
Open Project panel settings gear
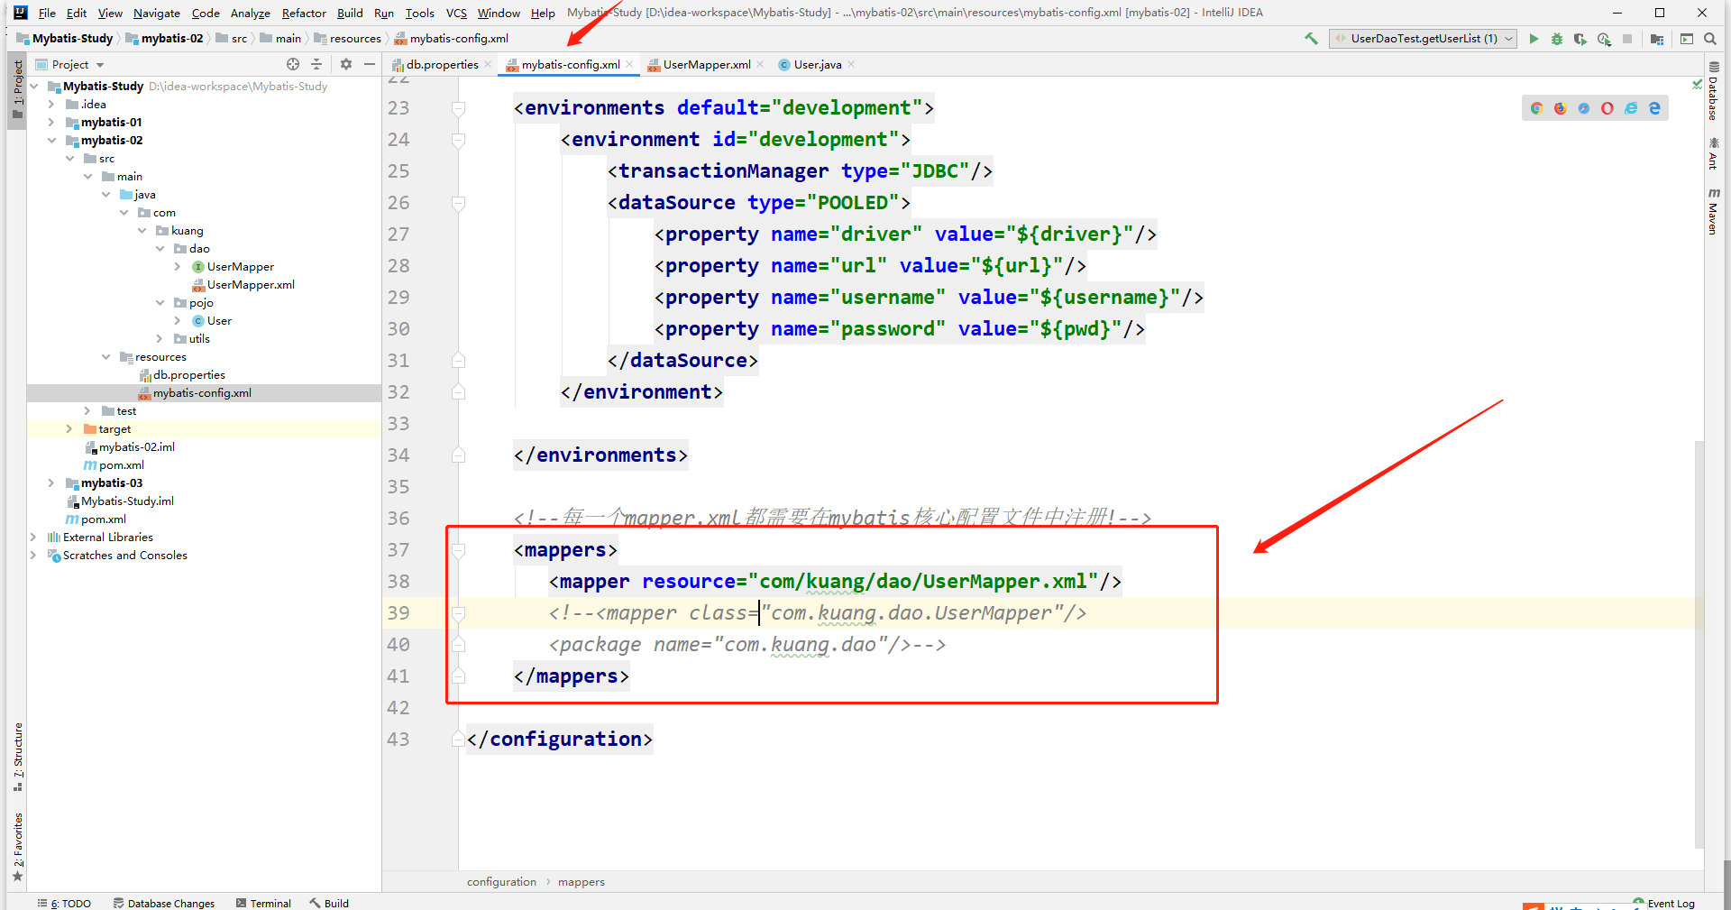[345, 64]
